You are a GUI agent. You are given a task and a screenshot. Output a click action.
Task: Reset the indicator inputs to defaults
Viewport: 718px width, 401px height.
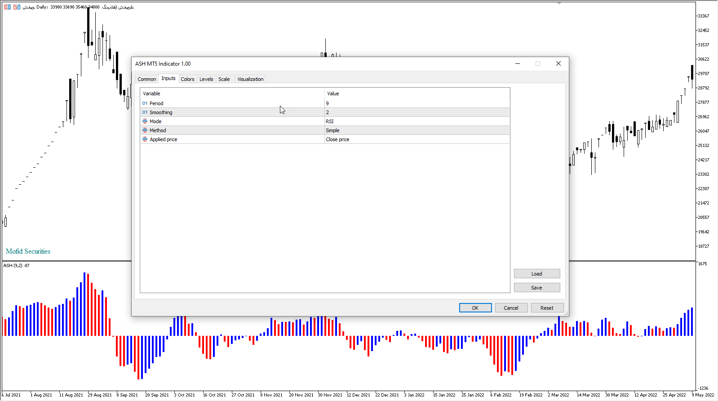point(547,308)
